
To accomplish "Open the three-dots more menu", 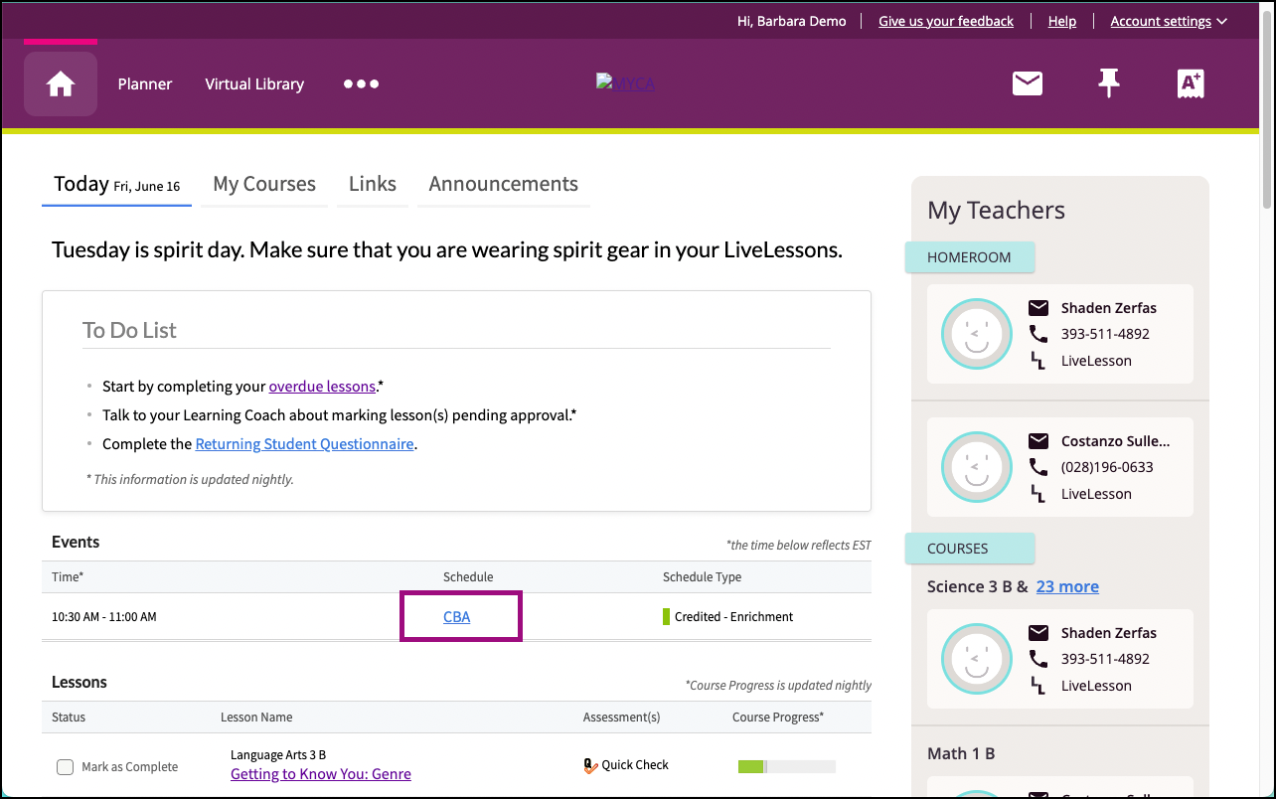I will [x=361, y=84].
